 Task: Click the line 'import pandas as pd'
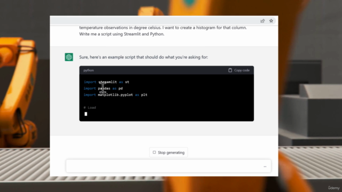103,89
